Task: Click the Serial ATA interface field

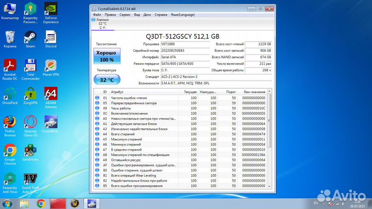Action: [x=185, y=57]
